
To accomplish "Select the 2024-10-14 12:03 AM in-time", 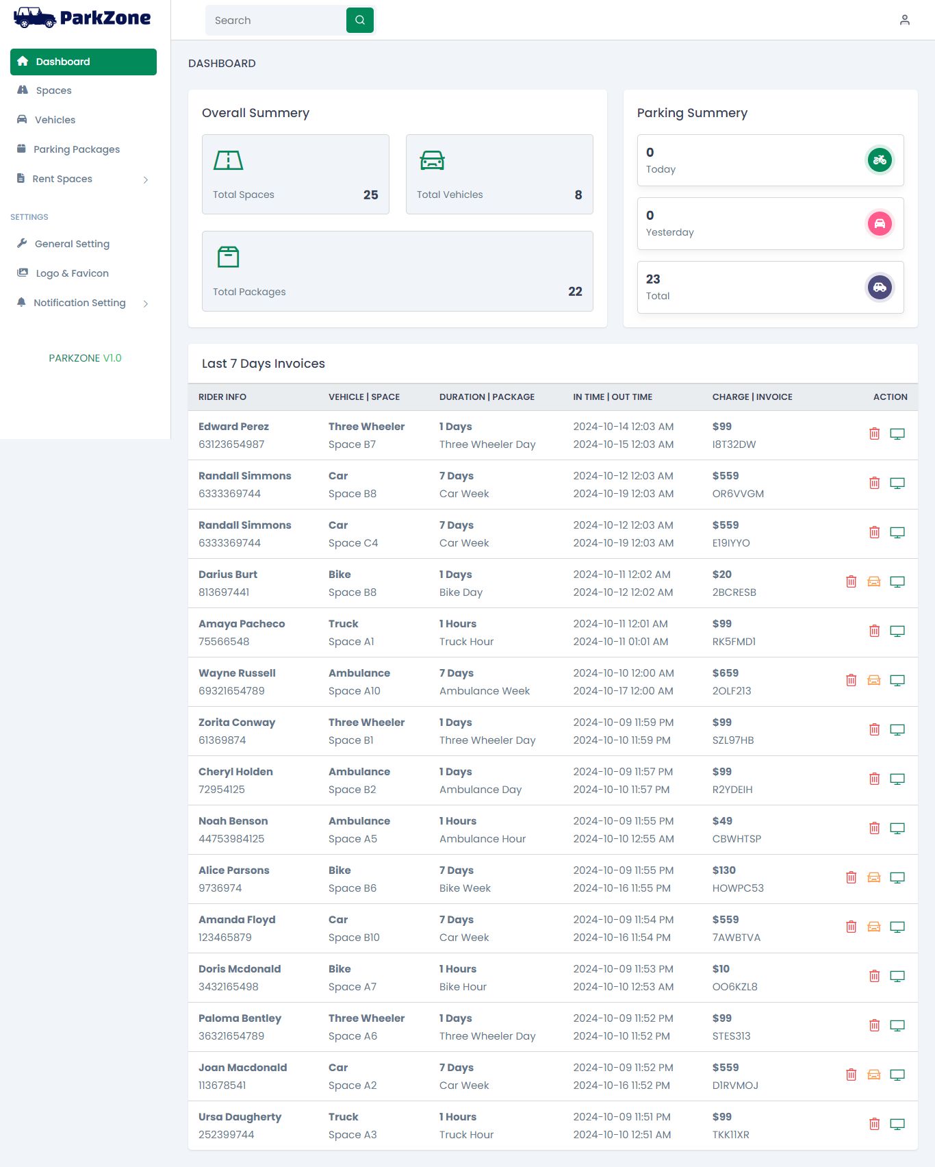I will coord(623,427).
